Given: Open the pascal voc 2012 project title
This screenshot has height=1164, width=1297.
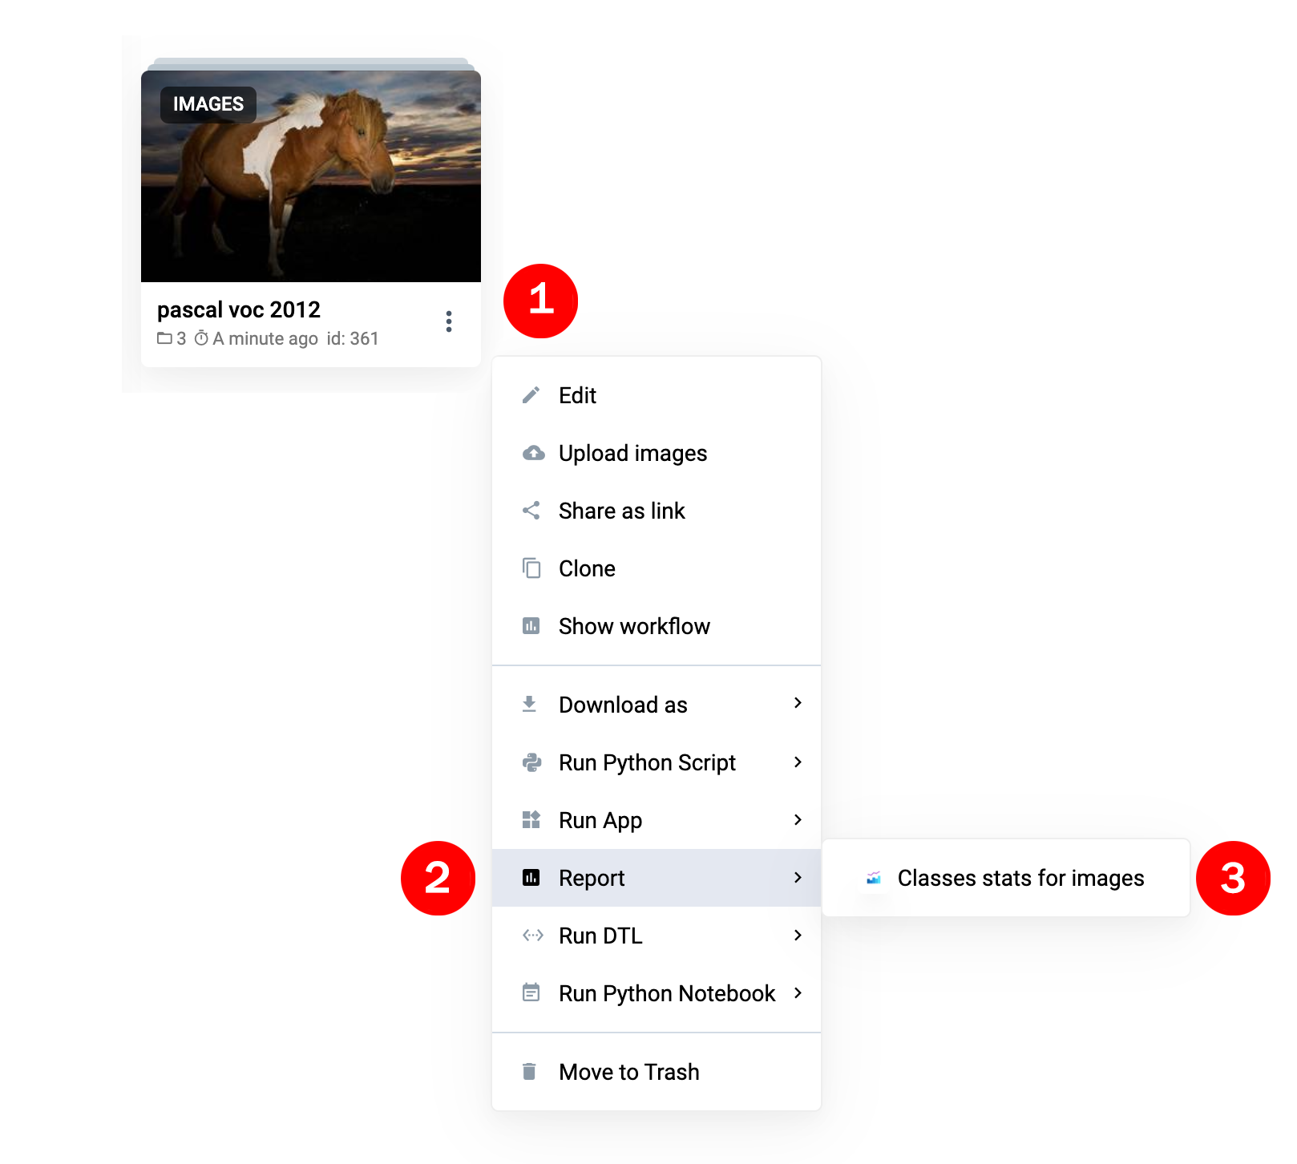Looking at the screenshot, I should tap(239, 309).
